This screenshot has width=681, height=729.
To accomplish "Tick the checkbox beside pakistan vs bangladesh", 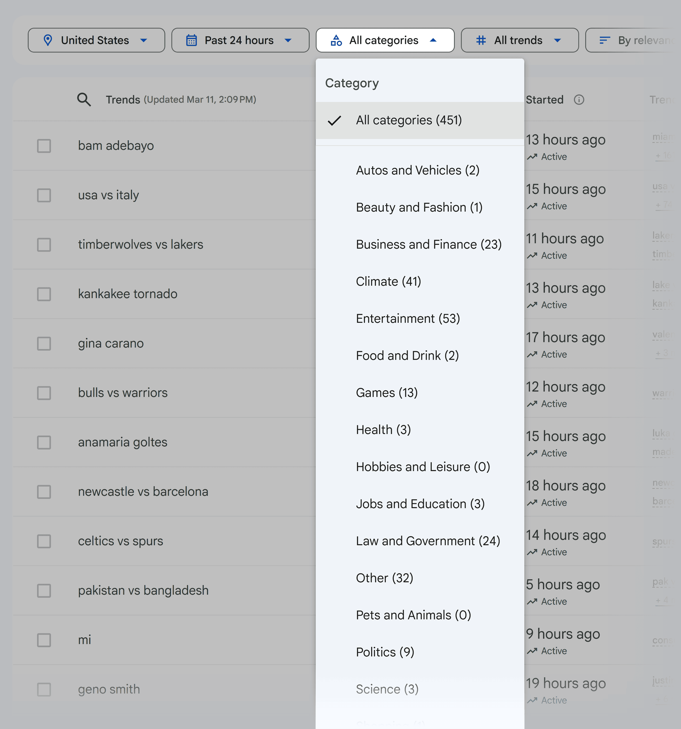I will pyautogui.click(x=44, y=591).
